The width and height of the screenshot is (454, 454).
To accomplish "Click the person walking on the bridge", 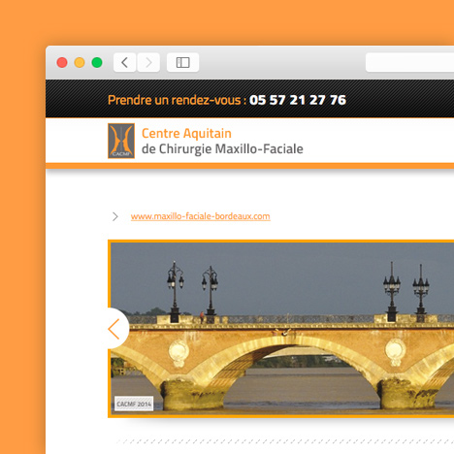I will [x=202, y=317].
